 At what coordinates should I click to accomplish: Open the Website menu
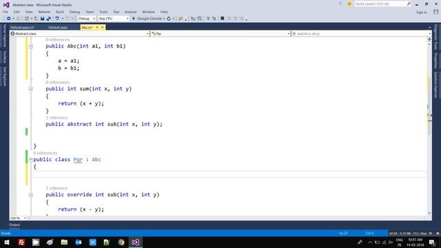[44, 12]
